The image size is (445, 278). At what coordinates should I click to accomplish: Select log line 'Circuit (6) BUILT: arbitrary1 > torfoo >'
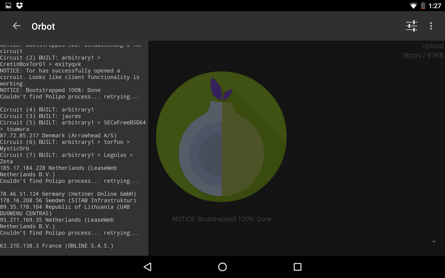click(65, 142)
